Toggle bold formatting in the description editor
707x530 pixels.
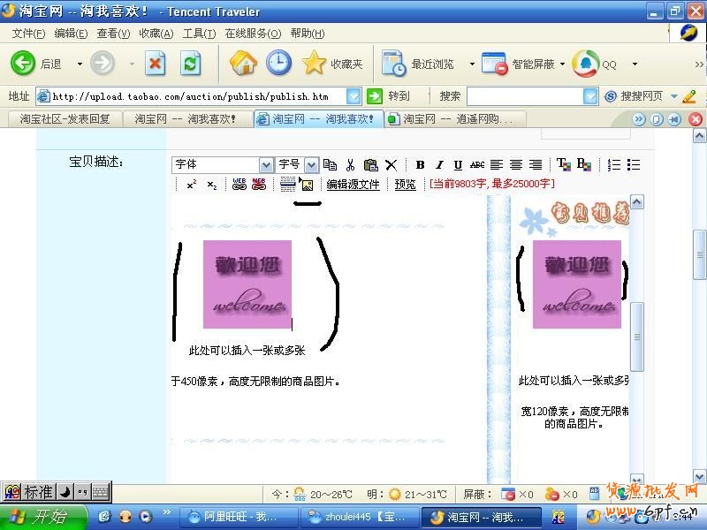420,165
